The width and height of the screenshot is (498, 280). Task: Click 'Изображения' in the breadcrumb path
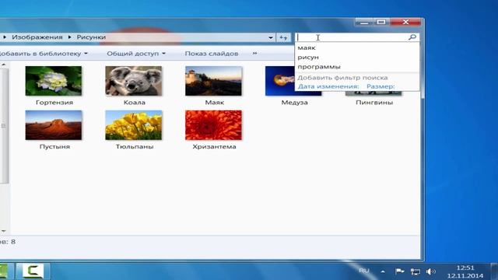37,37
